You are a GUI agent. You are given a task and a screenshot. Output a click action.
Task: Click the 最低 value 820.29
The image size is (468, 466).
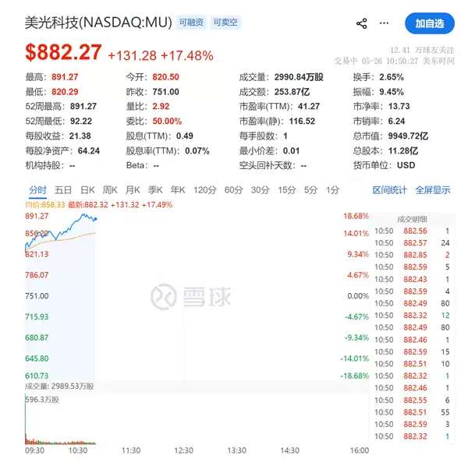pos(65,92)
